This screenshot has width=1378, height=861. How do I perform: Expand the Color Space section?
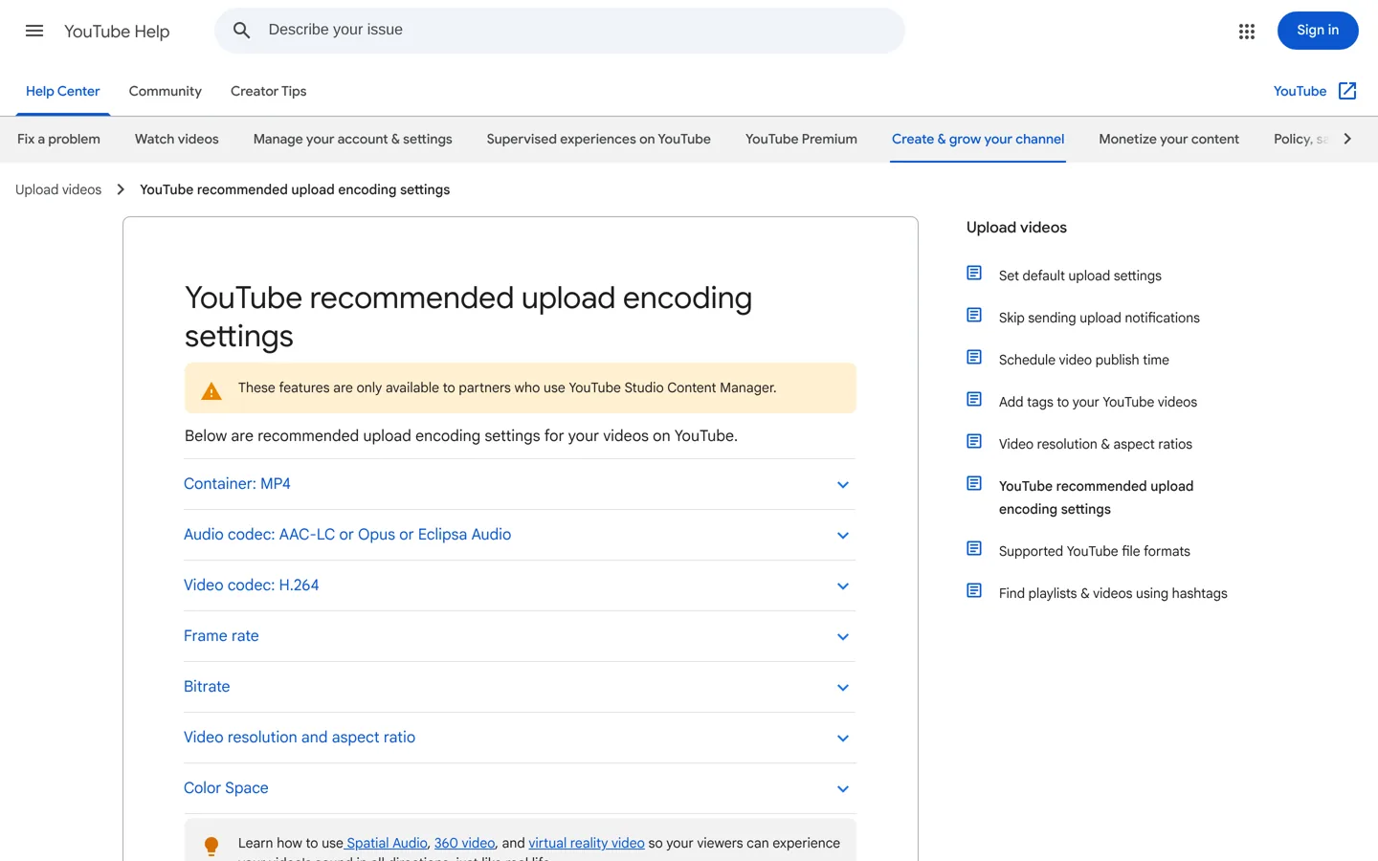(x=520, y=788)
